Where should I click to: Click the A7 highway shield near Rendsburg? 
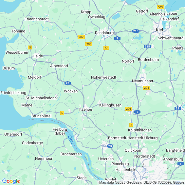pos(117,38)
